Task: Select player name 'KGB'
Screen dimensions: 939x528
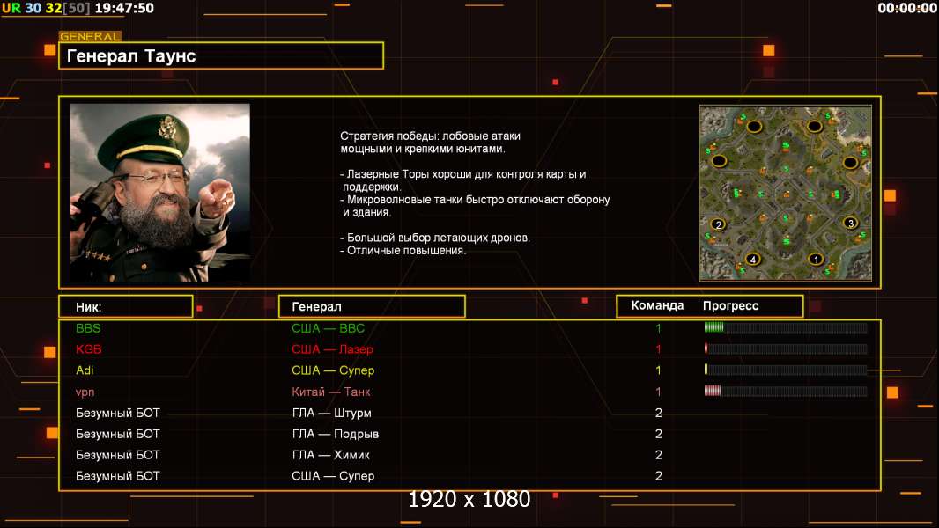Action: [89, 349]
